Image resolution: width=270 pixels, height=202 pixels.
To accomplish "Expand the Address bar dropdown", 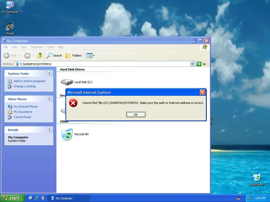I will 192,64.
